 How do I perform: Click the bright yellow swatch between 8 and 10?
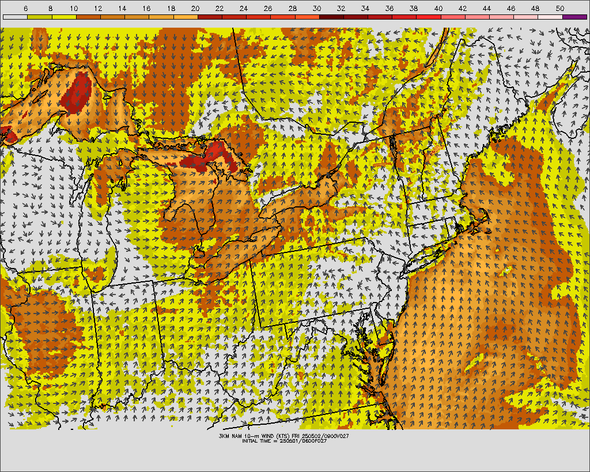(x=64, y=17)
